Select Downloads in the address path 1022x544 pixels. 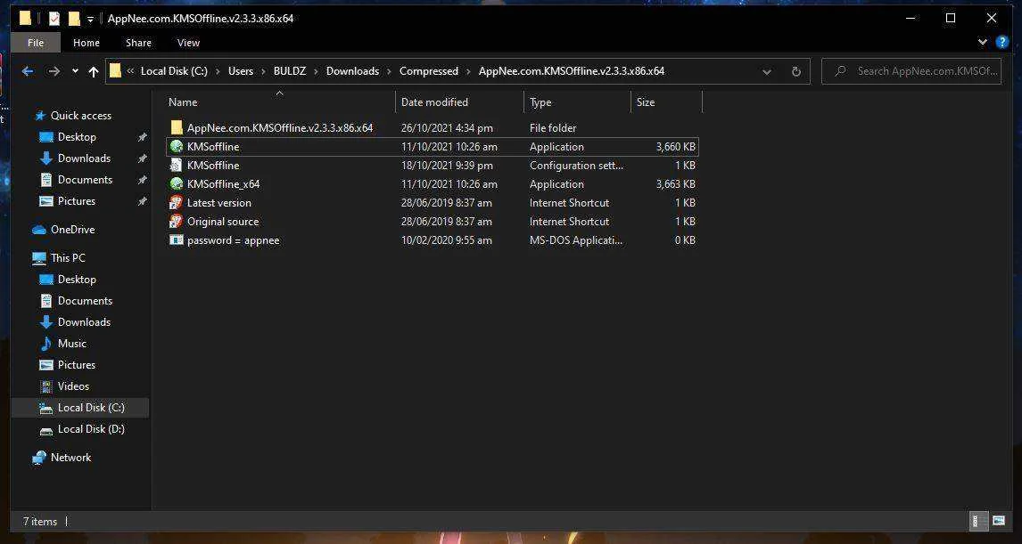coord(352,71)
